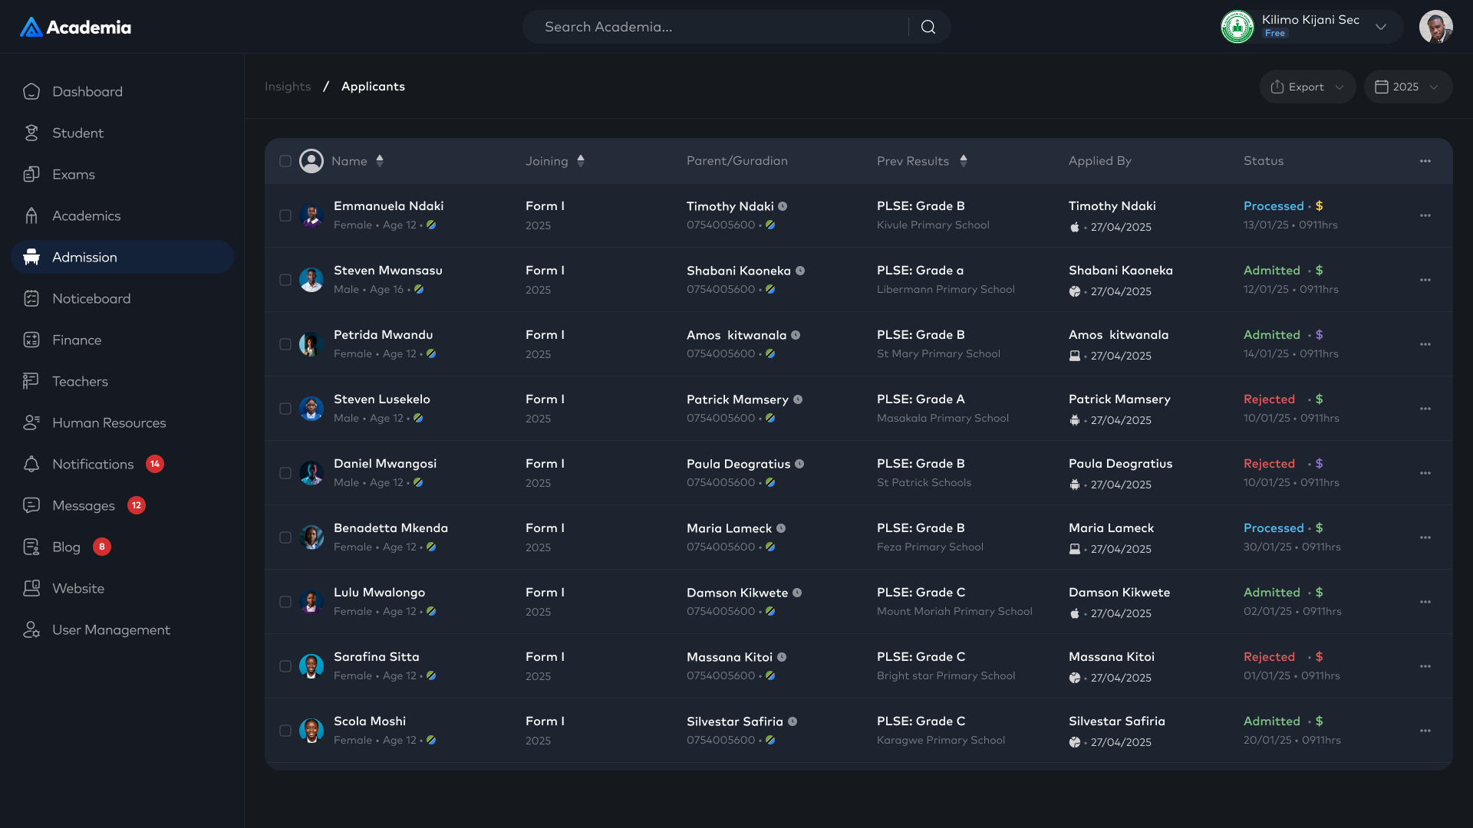Screen dimensions: 1473x828
Task: Expand the Kilimo Kijani Sec school switcher
Action: [1380, 27]
